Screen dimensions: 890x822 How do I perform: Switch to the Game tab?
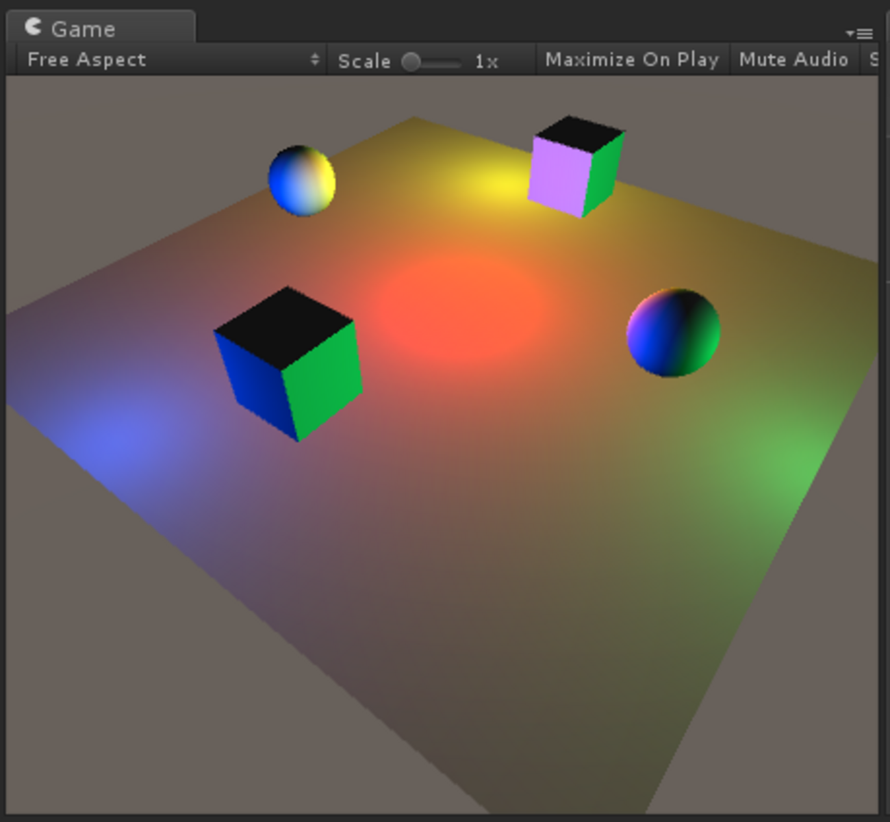(101, 27)
